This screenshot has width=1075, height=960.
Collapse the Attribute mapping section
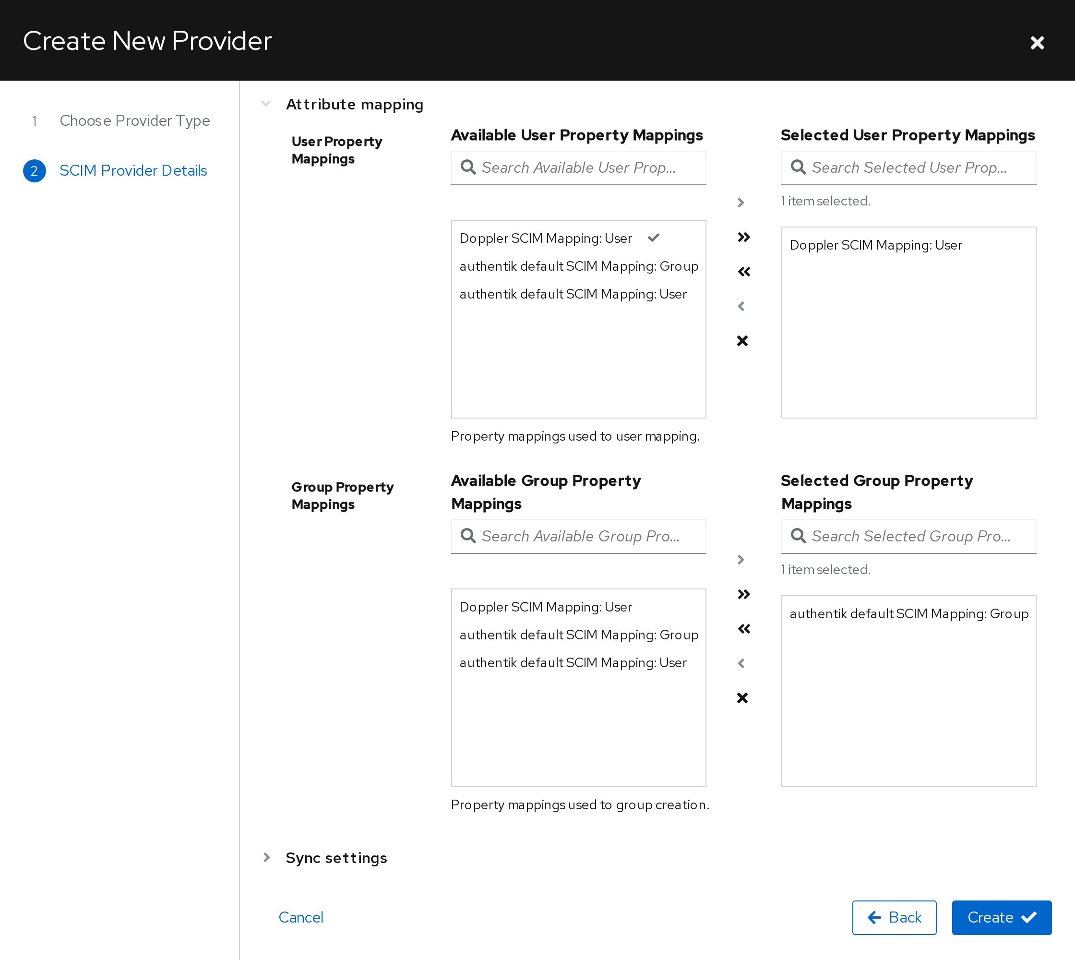tap(266, 104)
